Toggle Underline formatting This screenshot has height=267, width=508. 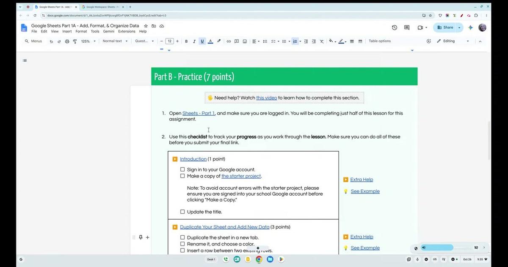click(x=202, y=41)
